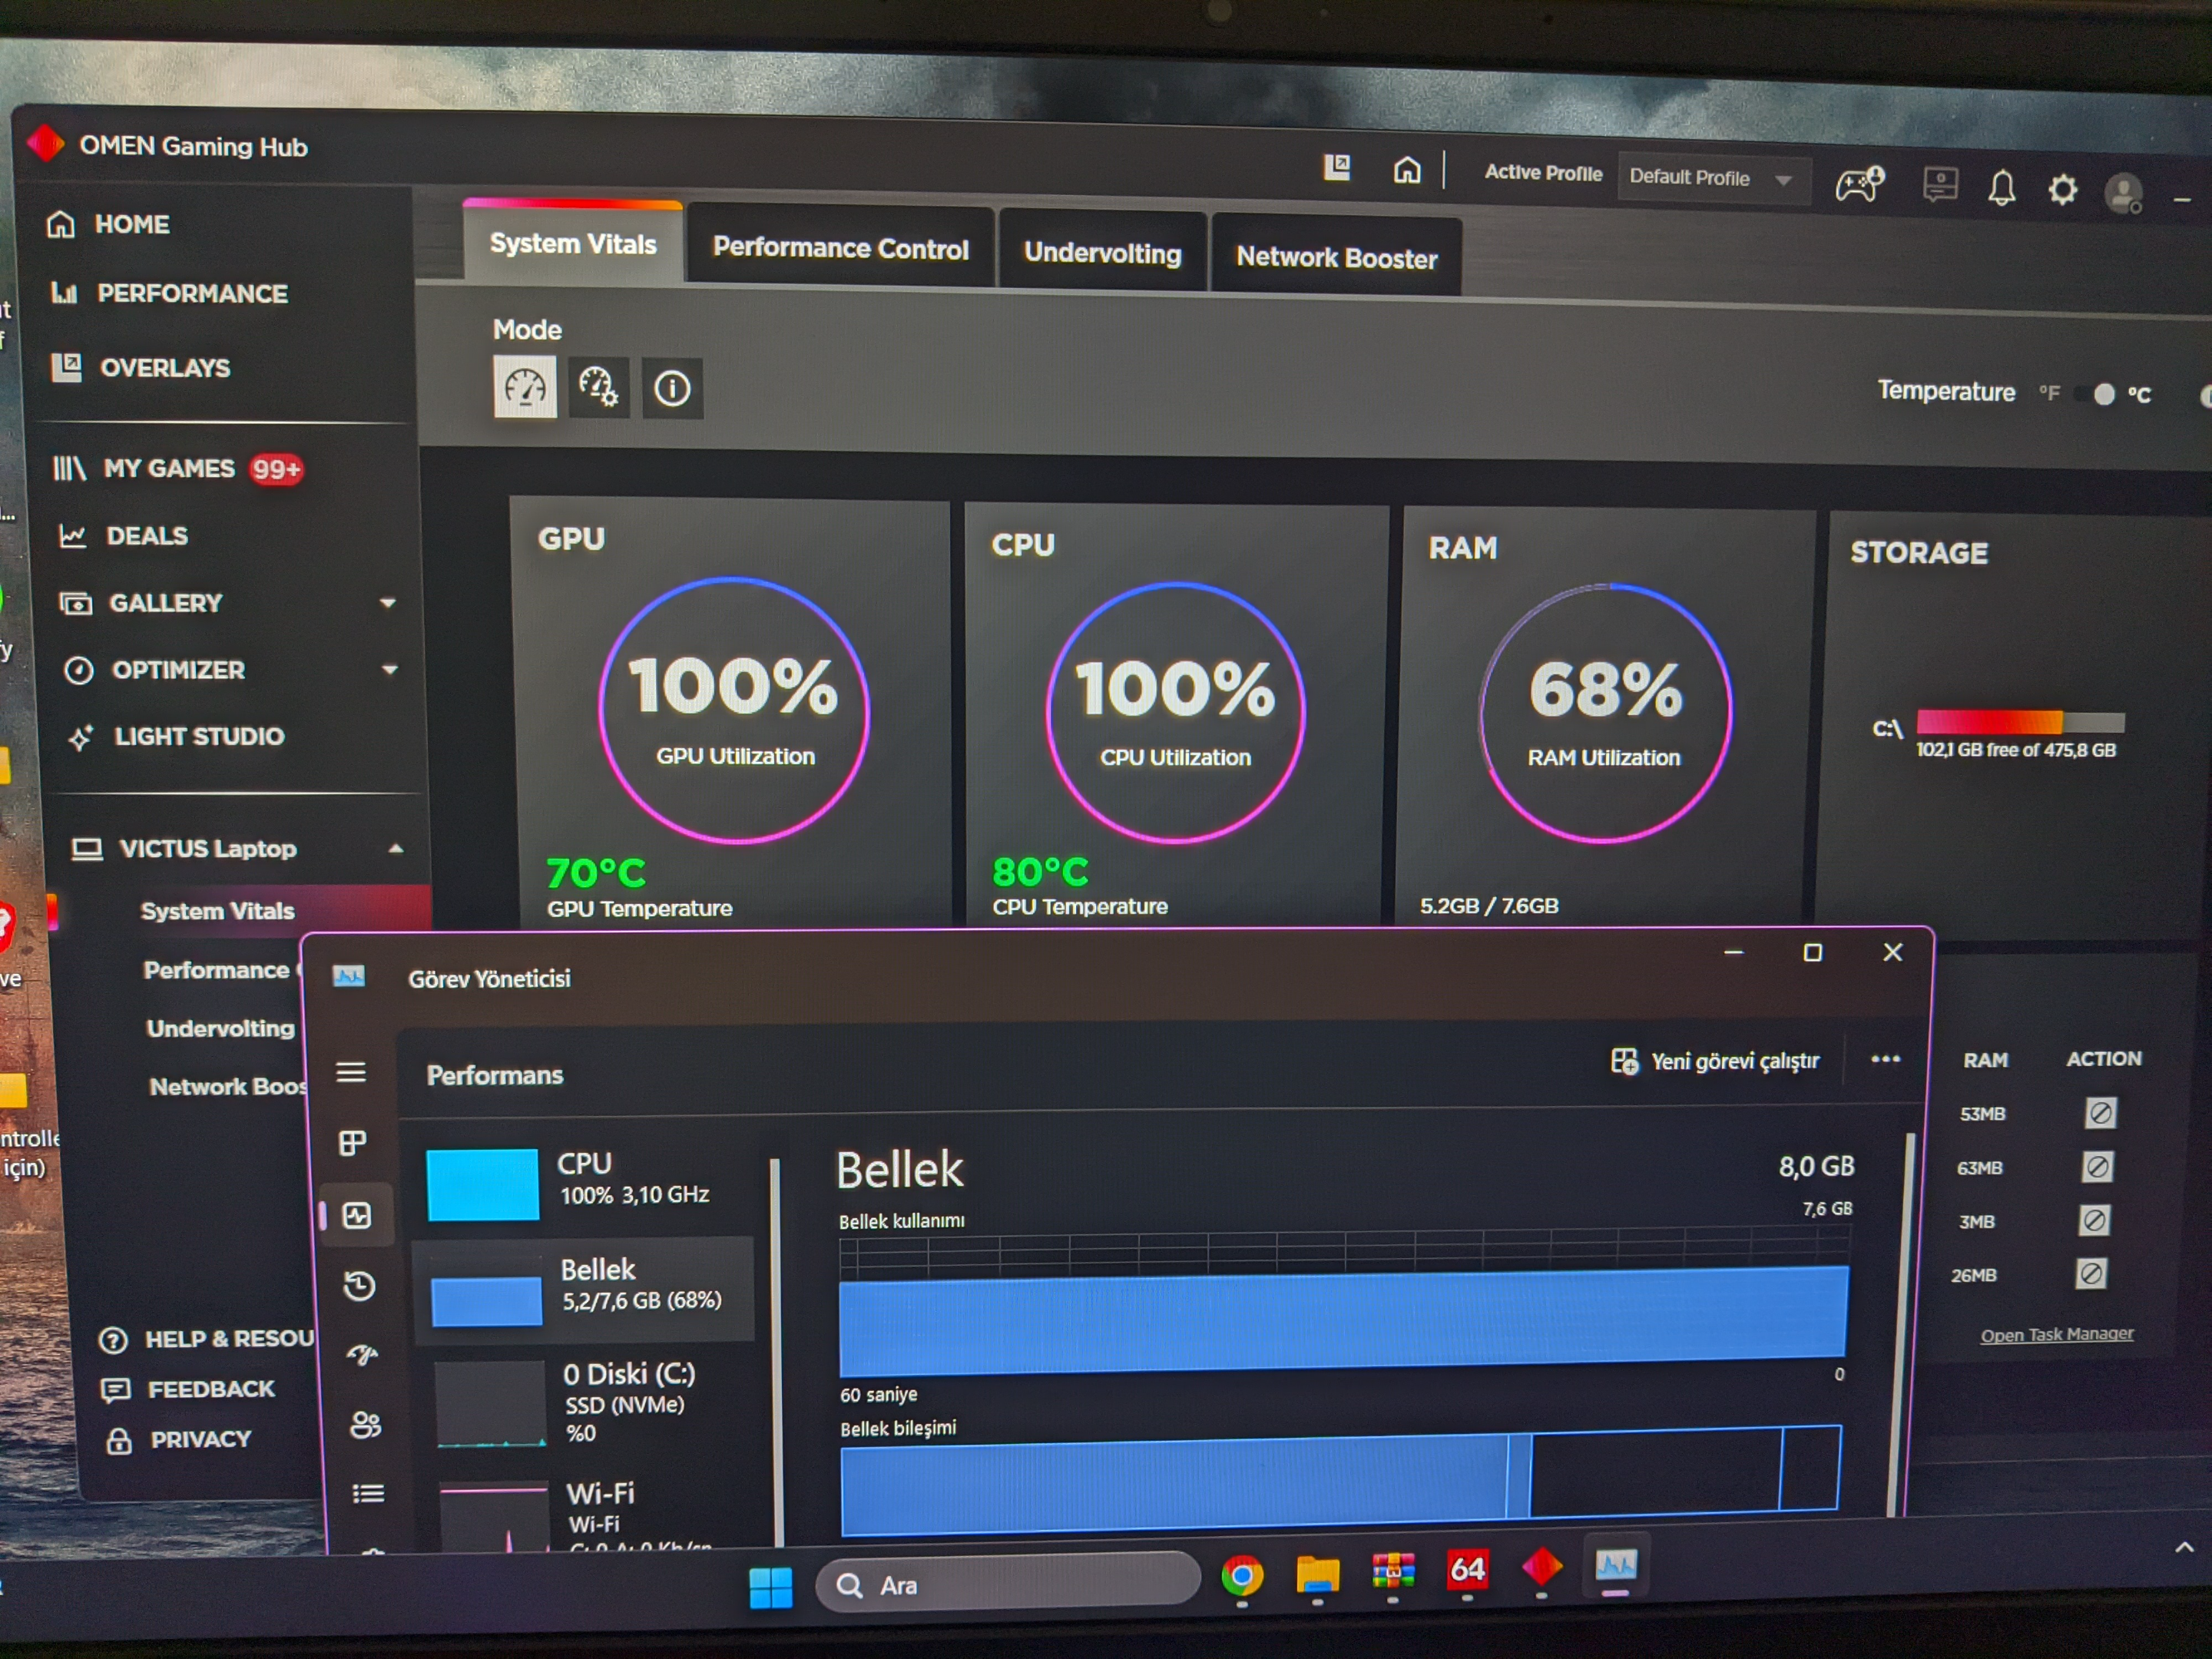Open Task Manager Details list icon

click(368, 1494)
